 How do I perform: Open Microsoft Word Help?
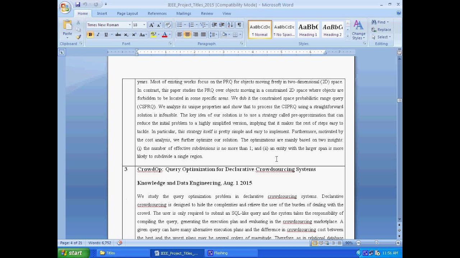(399, 13)
